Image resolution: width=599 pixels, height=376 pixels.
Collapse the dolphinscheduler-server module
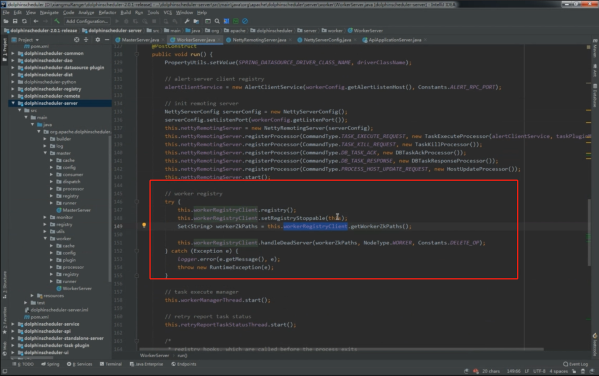[13, 104]
